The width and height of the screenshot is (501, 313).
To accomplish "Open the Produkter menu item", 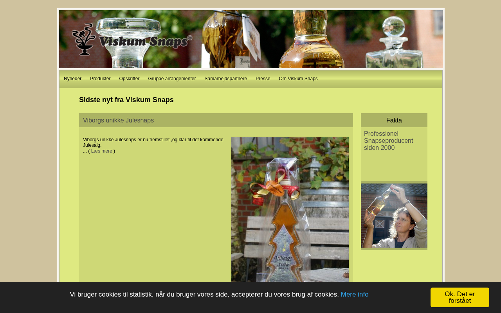I will pos(100,79).
